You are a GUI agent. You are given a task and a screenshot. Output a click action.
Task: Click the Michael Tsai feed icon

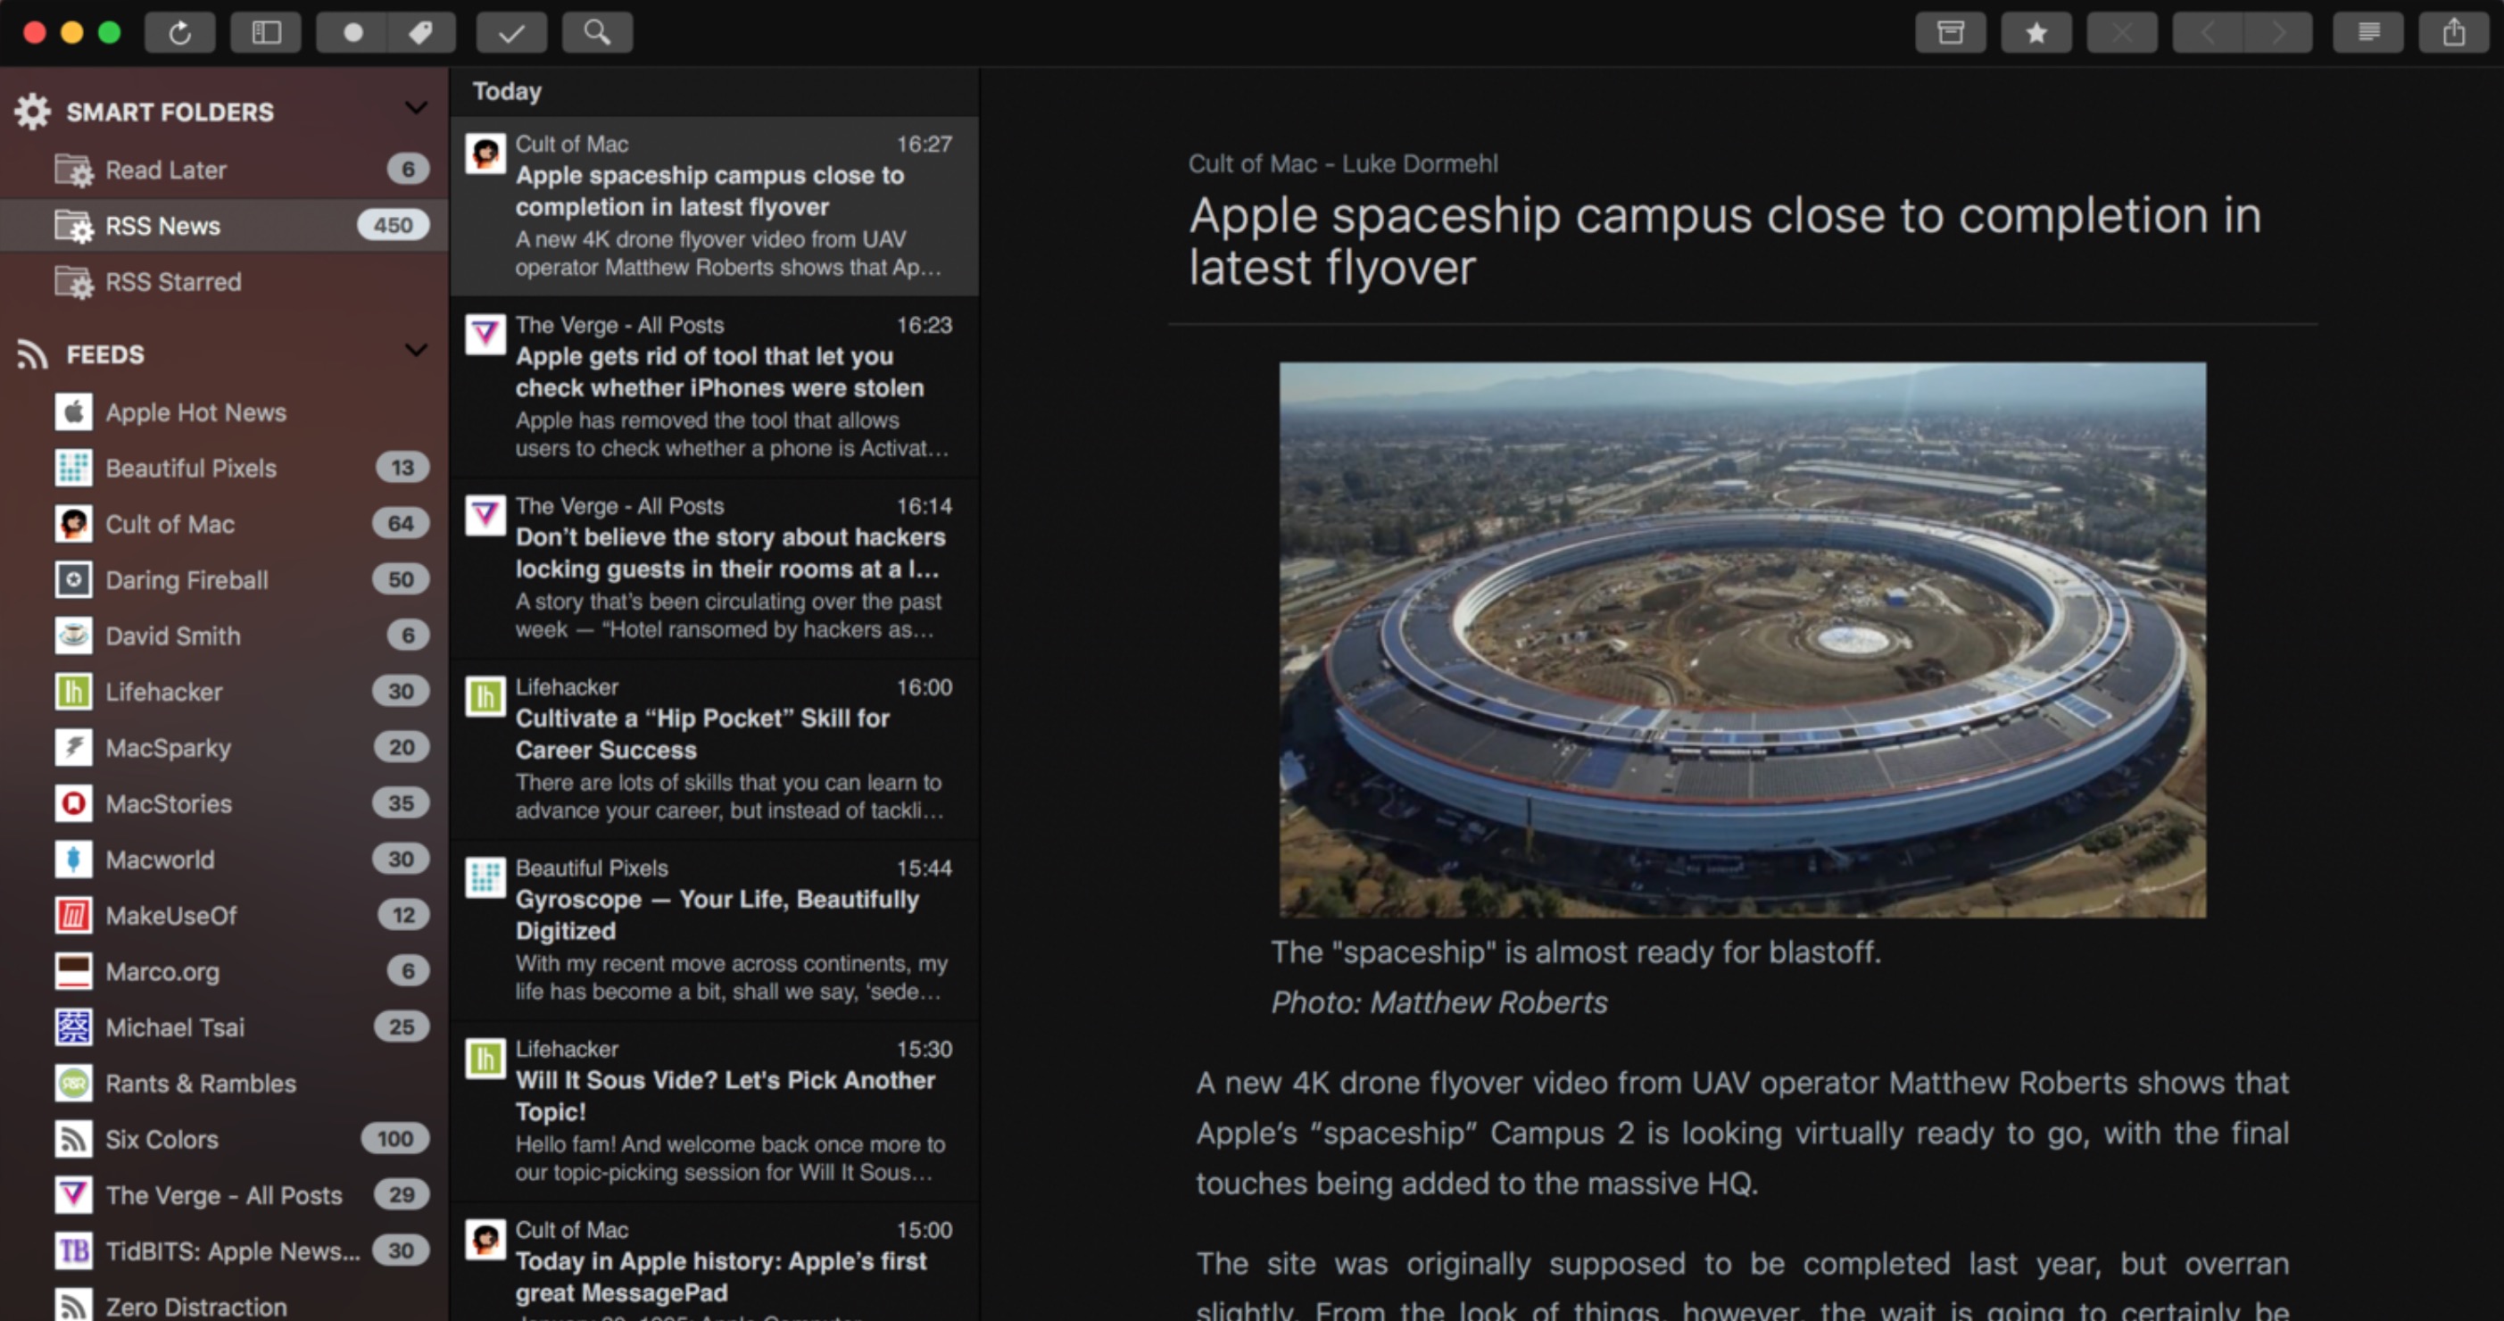74,1027
